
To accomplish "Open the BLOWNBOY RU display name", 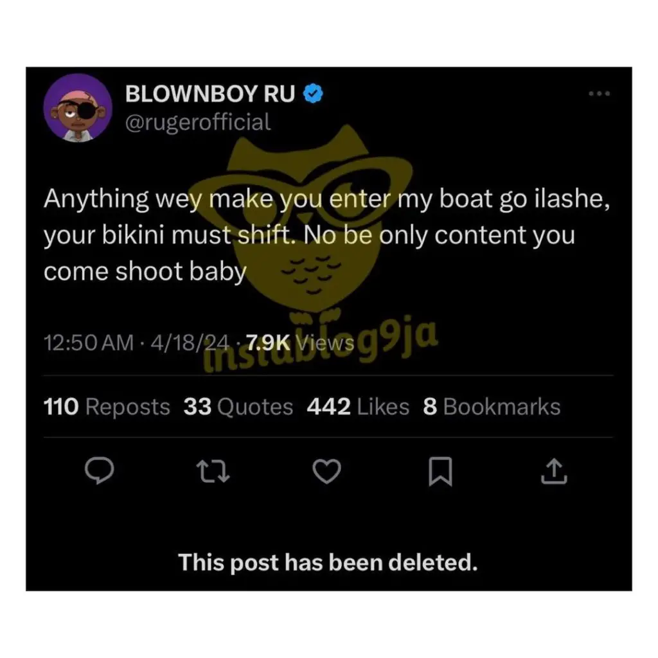I will [x=210, y=94].
